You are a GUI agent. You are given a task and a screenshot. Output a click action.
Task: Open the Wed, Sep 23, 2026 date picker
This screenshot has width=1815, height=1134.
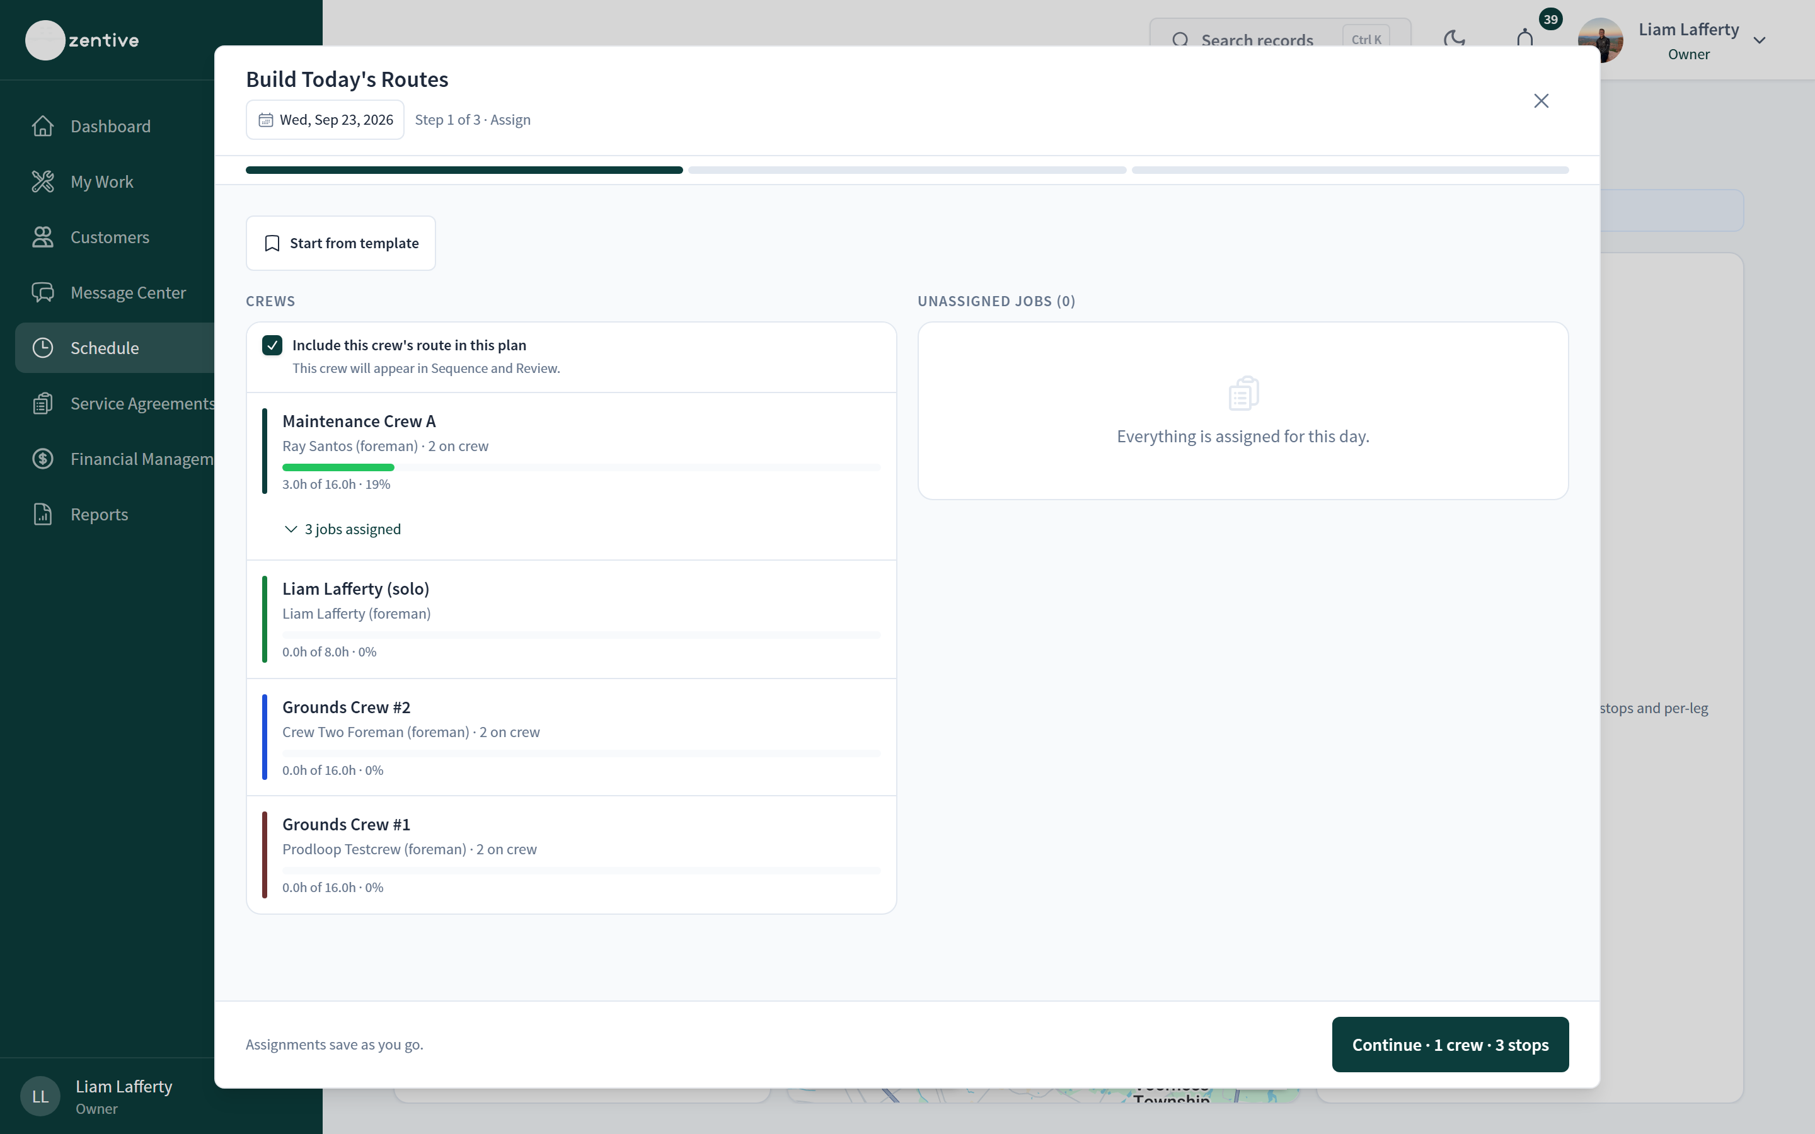click(325, 120)
